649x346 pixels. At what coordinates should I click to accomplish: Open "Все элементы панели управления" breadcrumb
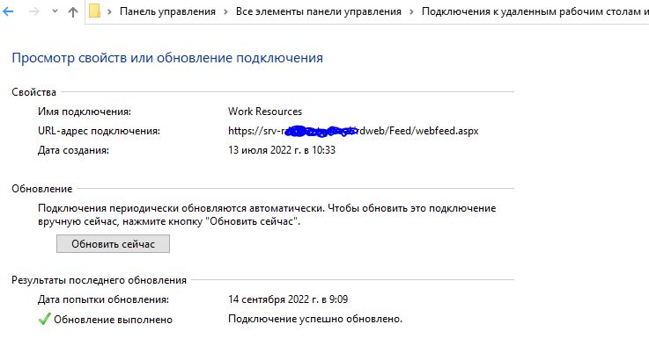pyautogui.click(x=318, y=11)
